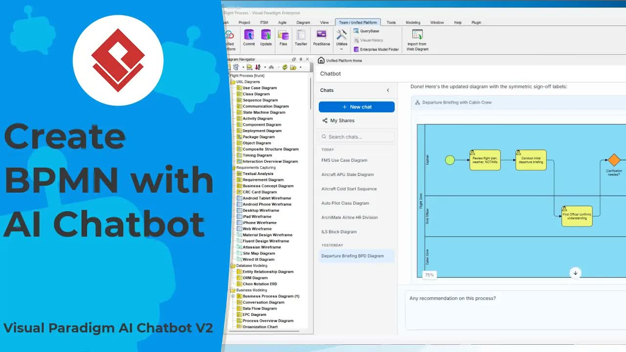The width and height of the screenshot is (626, 352).
Task: Switch to the Diagram ribbon tab
Action: coord(303,22)
